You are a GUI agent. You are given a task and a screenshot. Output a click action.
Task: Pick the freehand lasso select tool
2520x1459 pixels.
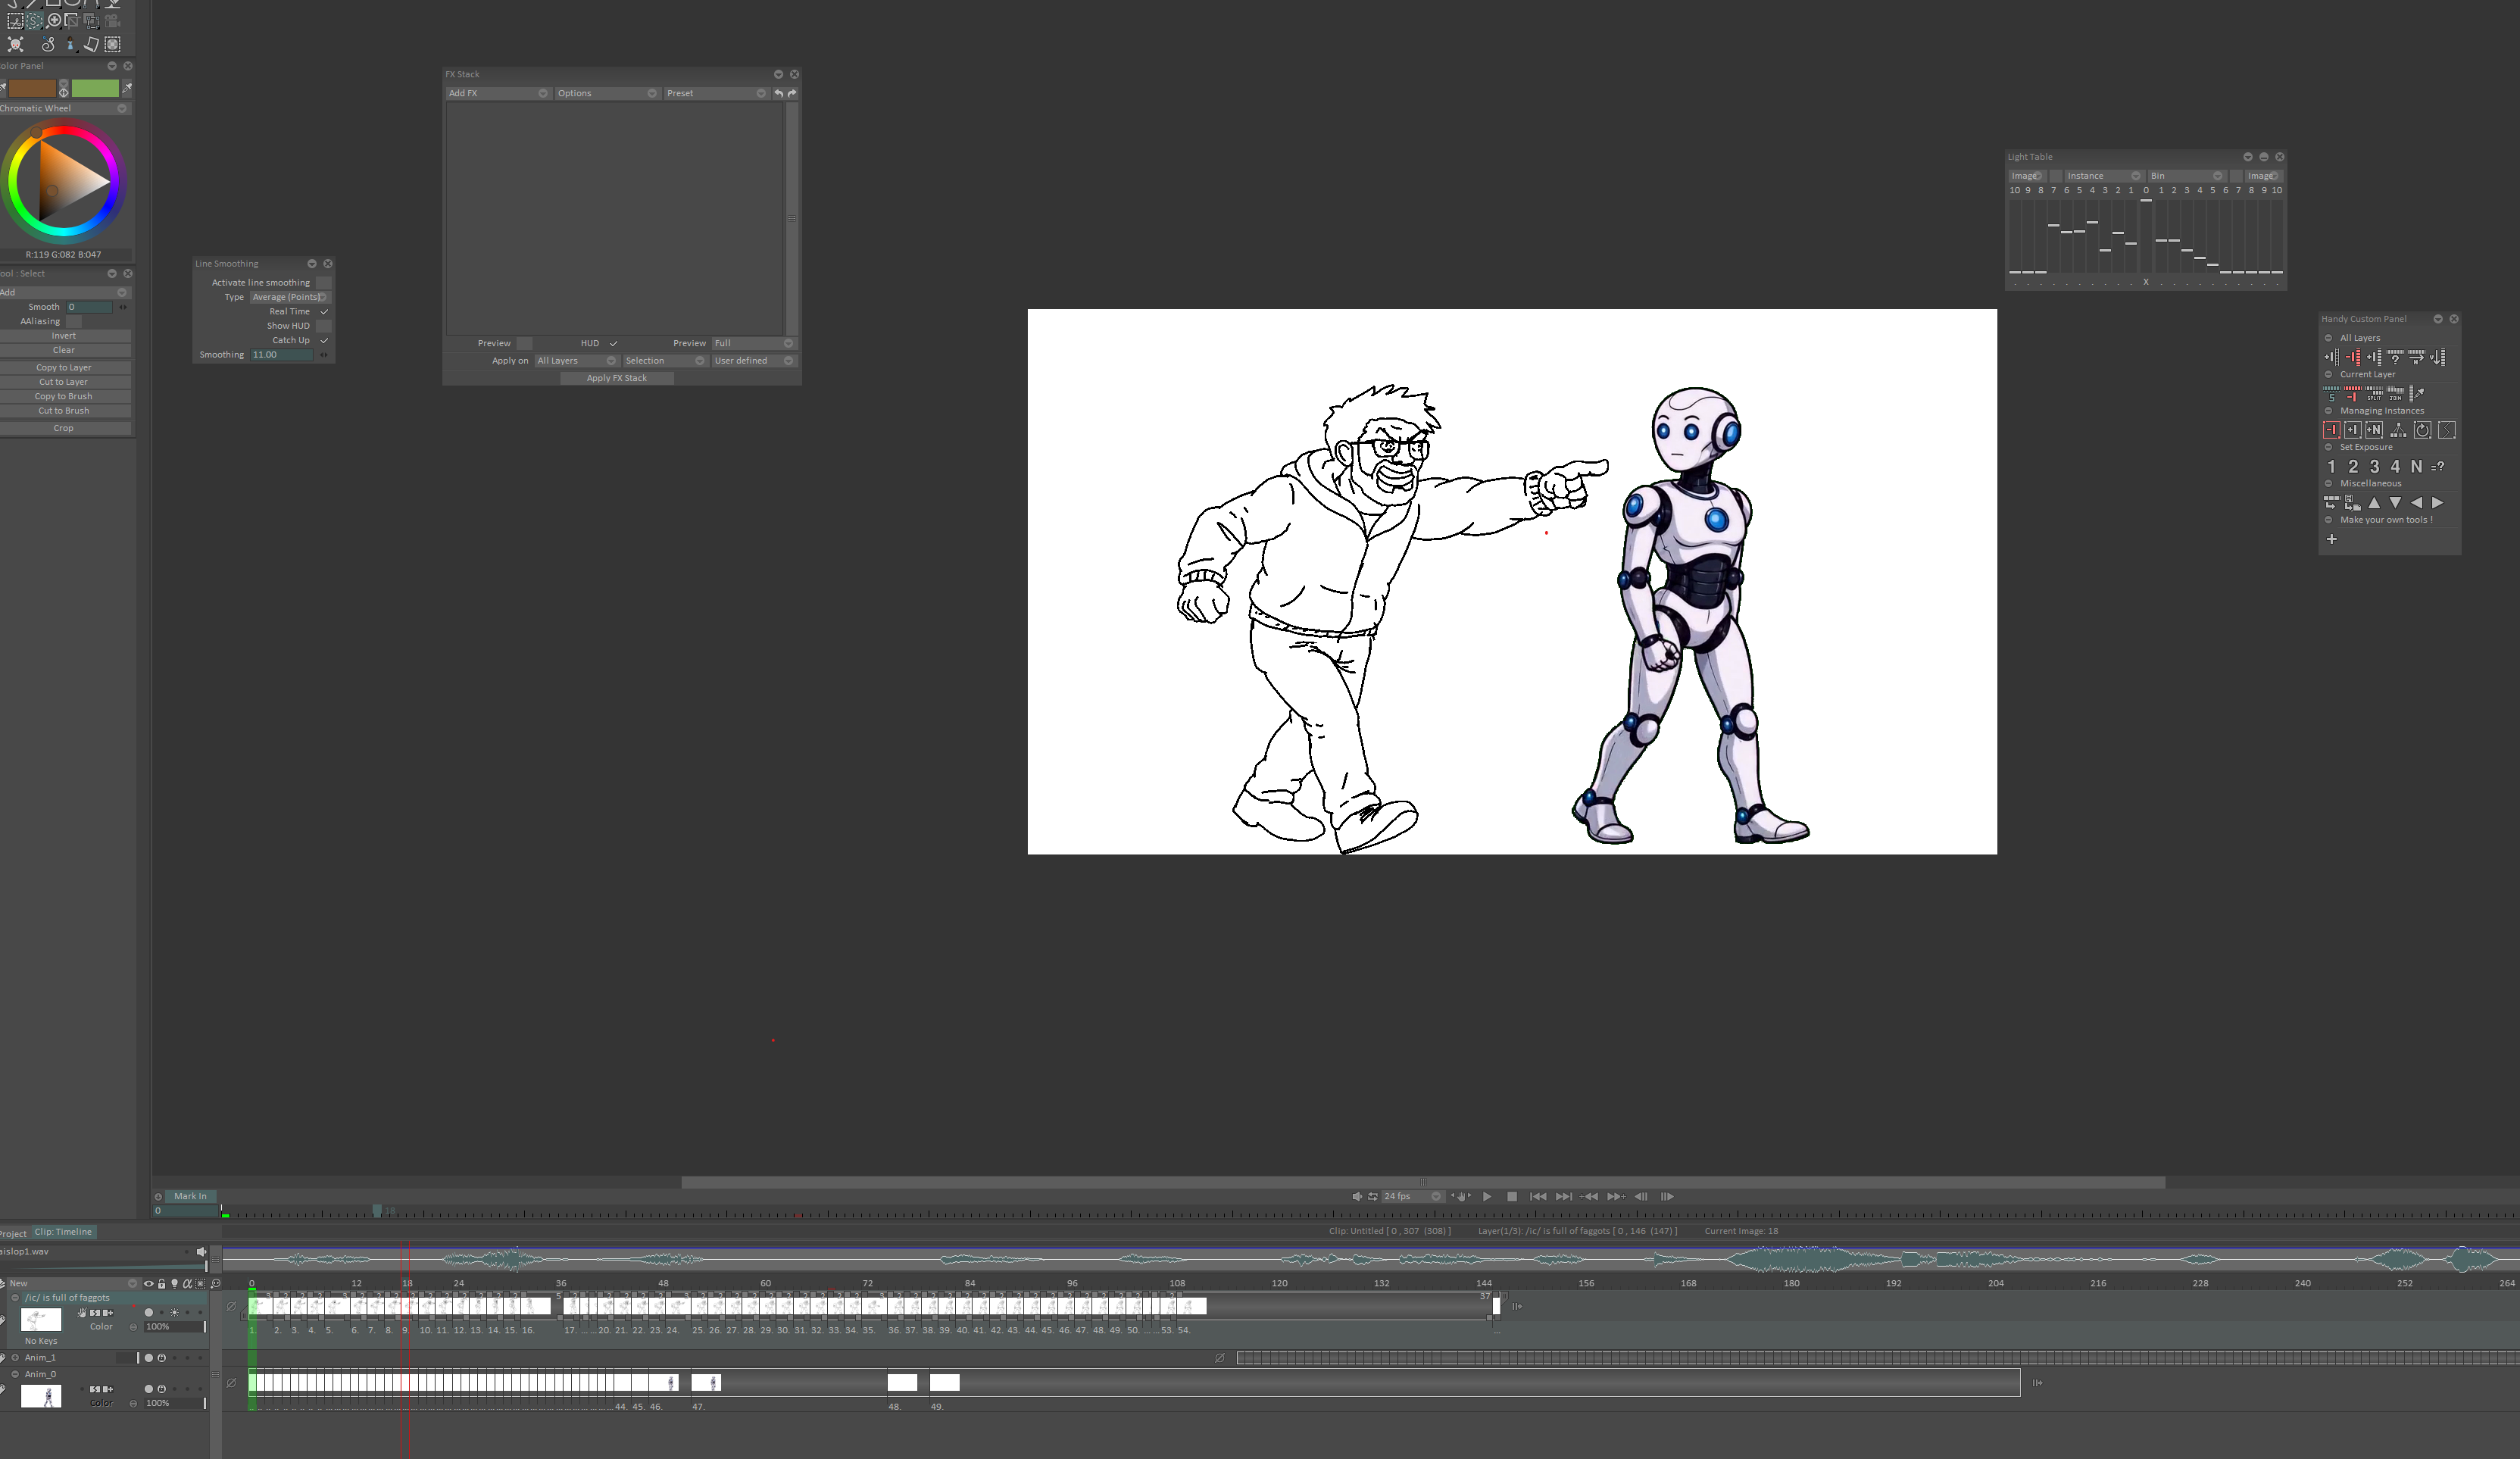pos(34,20)
